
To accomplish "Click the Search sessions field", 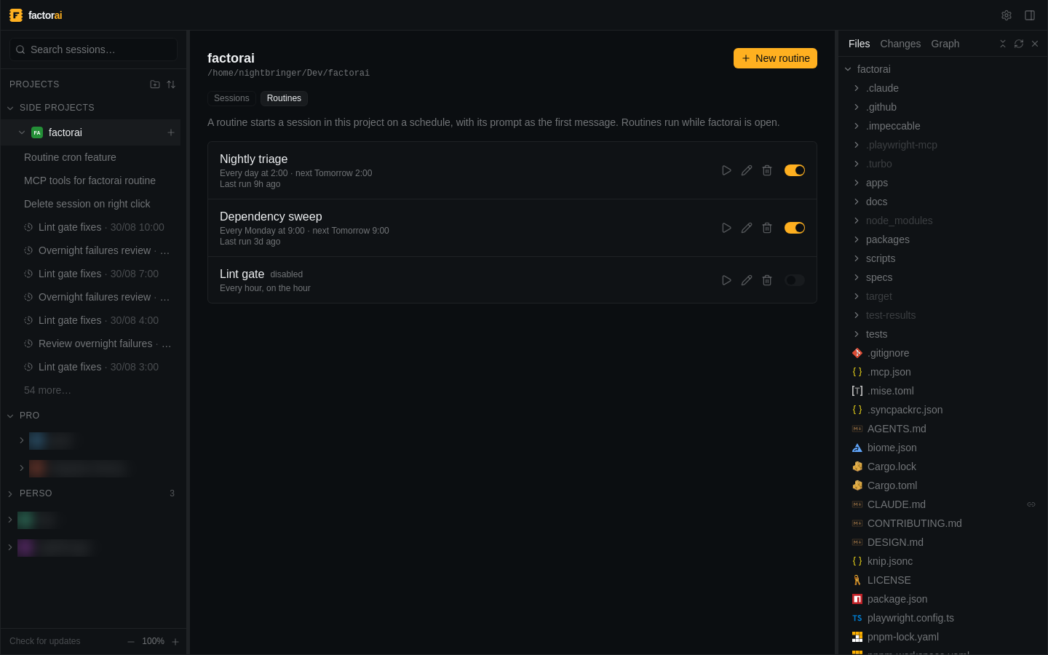I will pos(93,49).
